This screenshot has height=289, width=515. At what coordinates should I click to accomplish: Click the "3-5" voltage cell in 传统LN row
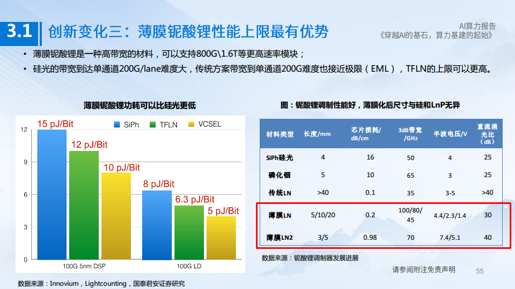click(x=450, y=193)
